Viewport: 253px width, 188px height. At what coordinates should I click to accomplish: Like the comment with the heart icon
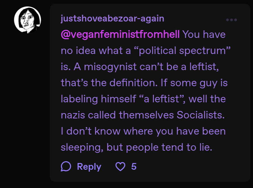(x=120, y=167)
